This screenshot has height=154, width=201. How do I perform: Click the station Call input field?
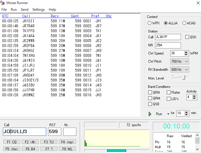coord(168,37)
